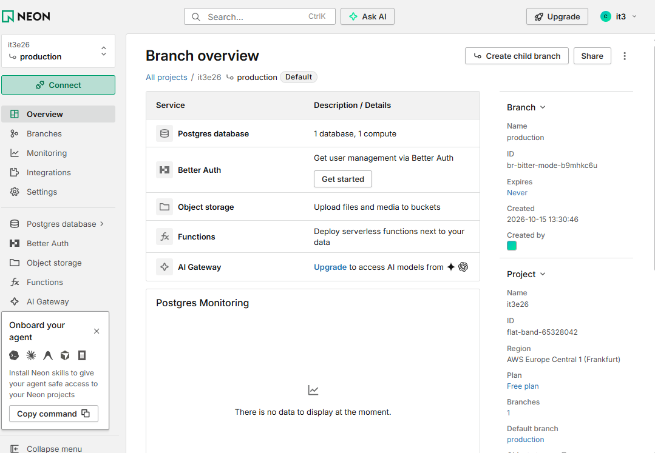Click Copy command button
This screenshot has height=453, width=655.
[53, 414]
